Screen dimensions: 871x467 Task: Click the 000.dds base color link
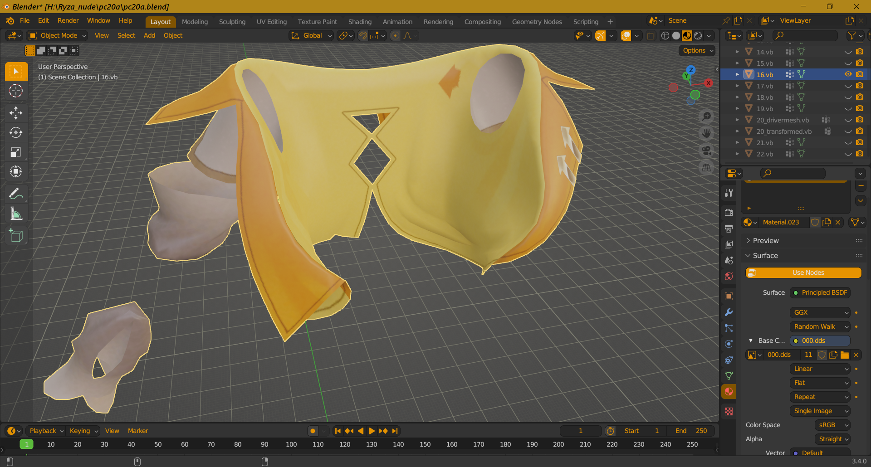click(x=820, y=341)
